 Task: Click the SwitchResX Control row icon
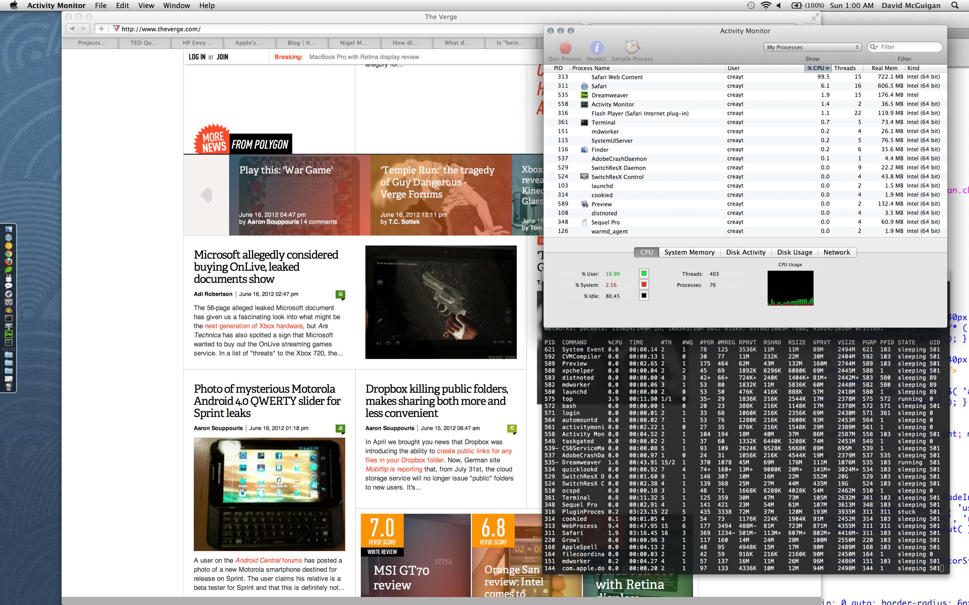tap(584, 177)
